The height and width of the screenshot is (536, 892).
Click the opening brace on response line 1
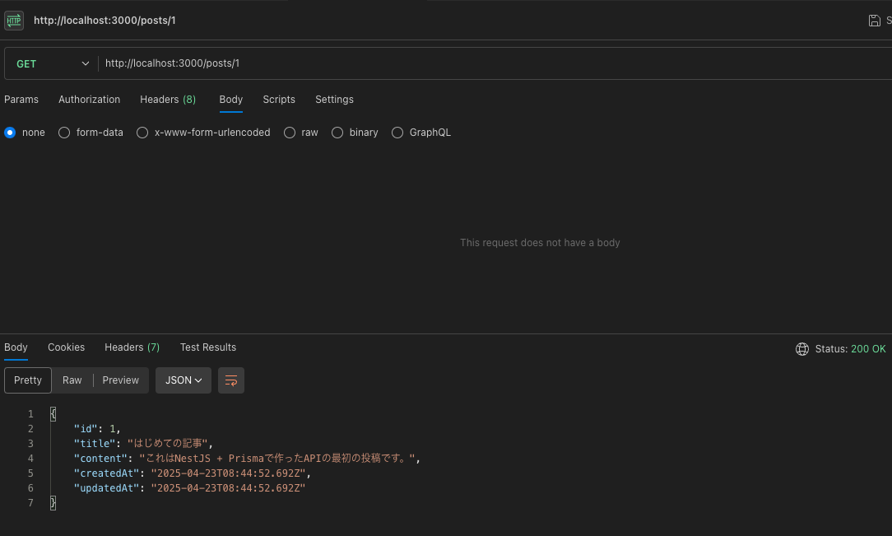[53, 413]
